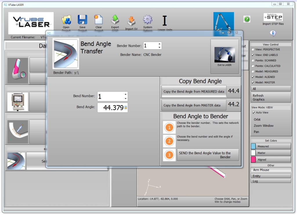The height and width of the screenshot is (215, 297).
Task: Select Zoom Window view mode
Action: (x=264, y=126)
